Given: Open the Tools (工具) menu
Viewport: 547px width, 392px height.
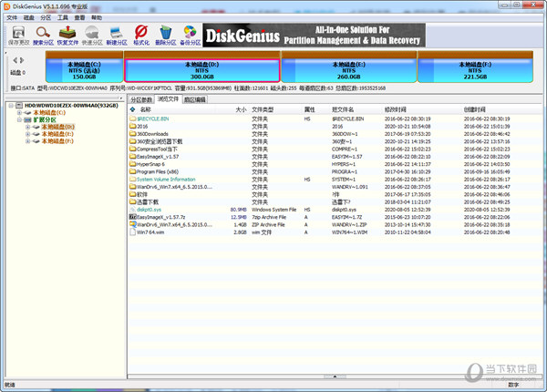Looking at the screenshot, I should 63,18.
